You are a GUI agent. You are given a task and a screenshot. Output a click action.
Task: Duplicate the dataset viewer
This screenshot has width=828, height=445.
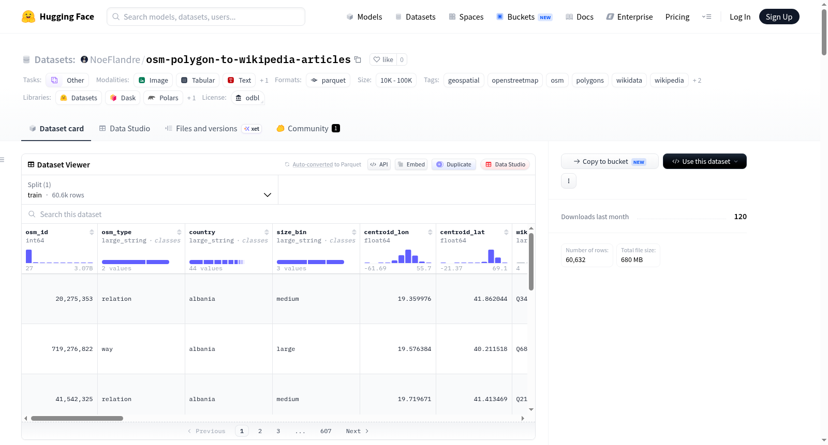(x=454, y=164)
